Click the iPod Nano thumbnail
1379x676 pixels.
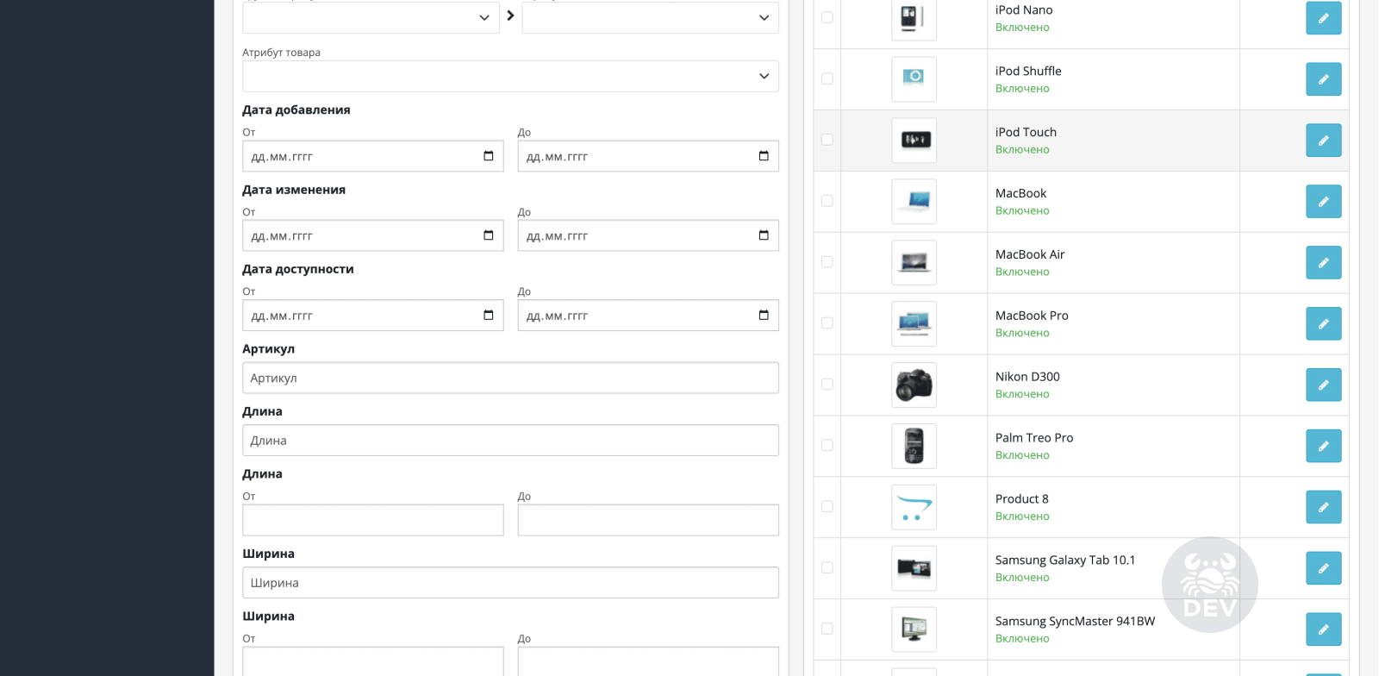coord(914,18)
